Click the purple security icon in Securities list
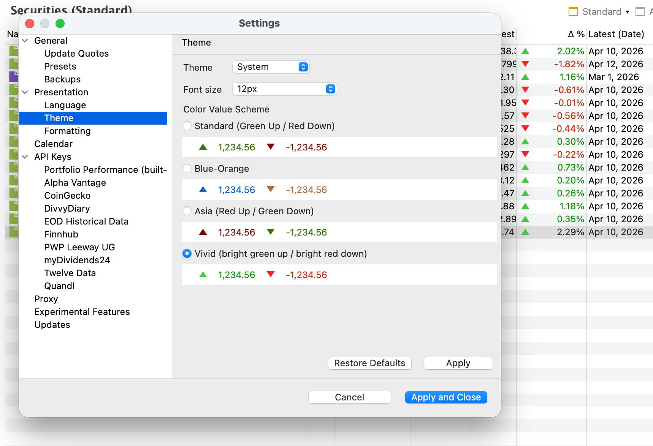The height and width of the screenshot is (446, 653). [x=14, y=77]
